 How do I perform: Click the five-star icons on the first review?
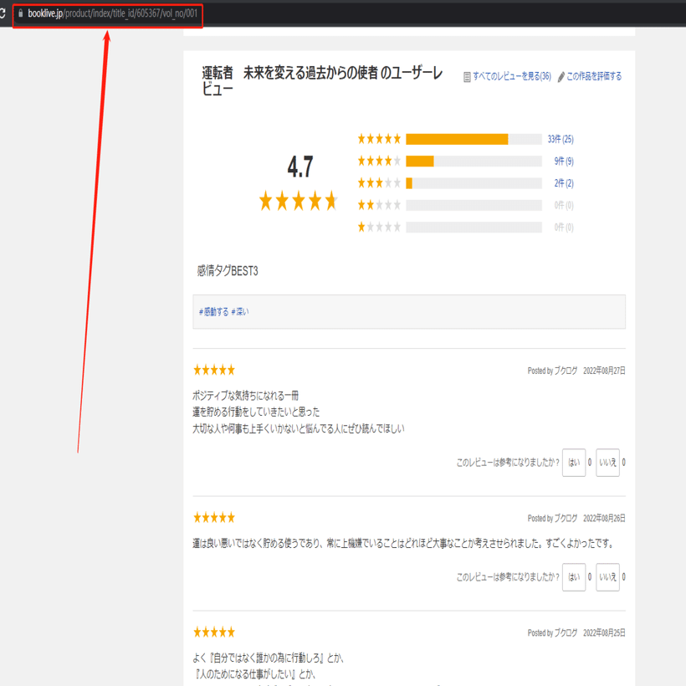point(213,369)
